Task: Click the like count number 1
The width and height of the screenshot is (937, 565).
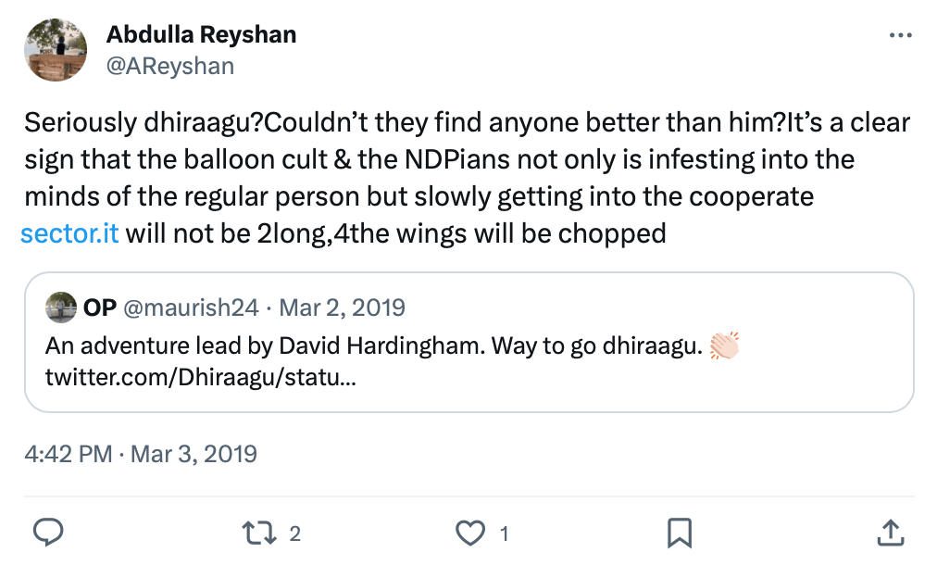Action: pyautogui.click(x=505, y=533)
